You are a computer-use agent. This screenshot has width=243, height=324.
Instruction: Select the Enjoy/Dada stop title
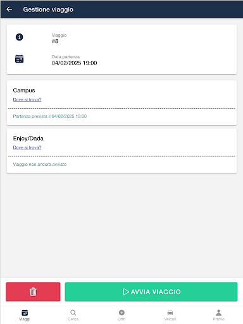tap(28, 139)
